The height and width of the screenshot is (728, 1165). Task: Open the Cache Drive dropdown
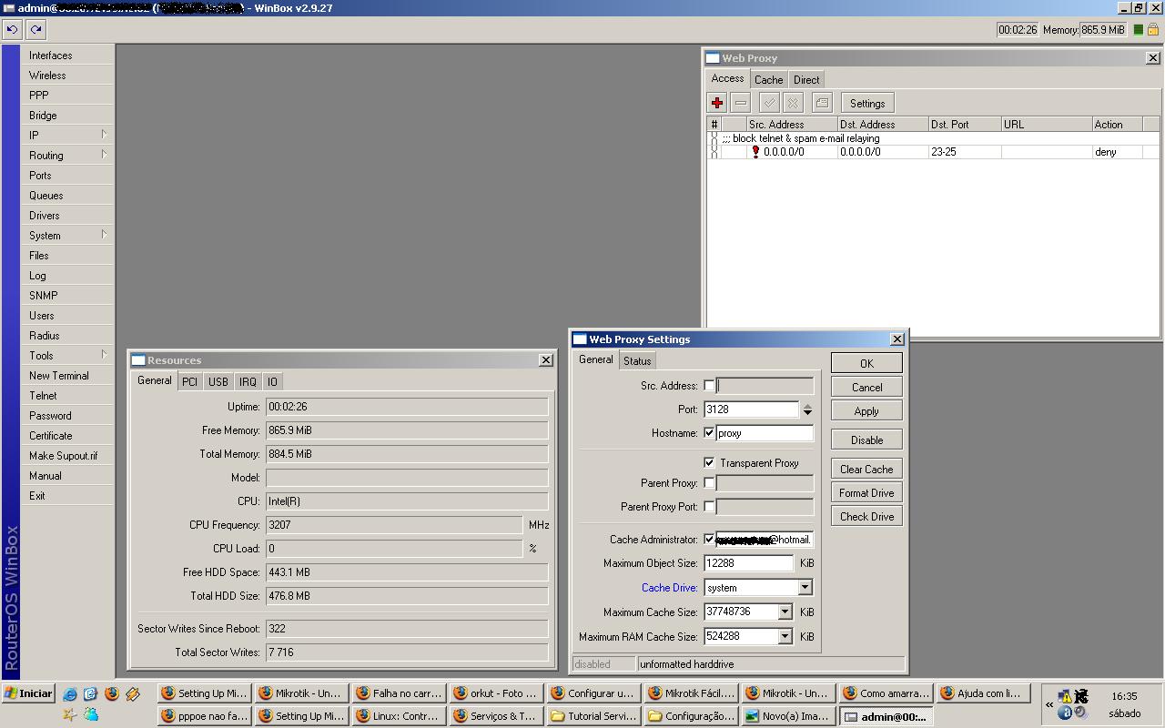[x=805, y=588]
